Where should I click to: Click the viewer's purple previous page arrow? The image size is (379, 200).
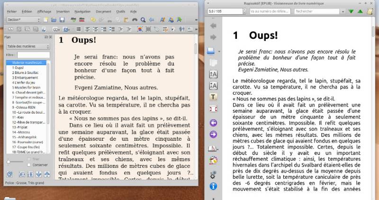point(213,123)
